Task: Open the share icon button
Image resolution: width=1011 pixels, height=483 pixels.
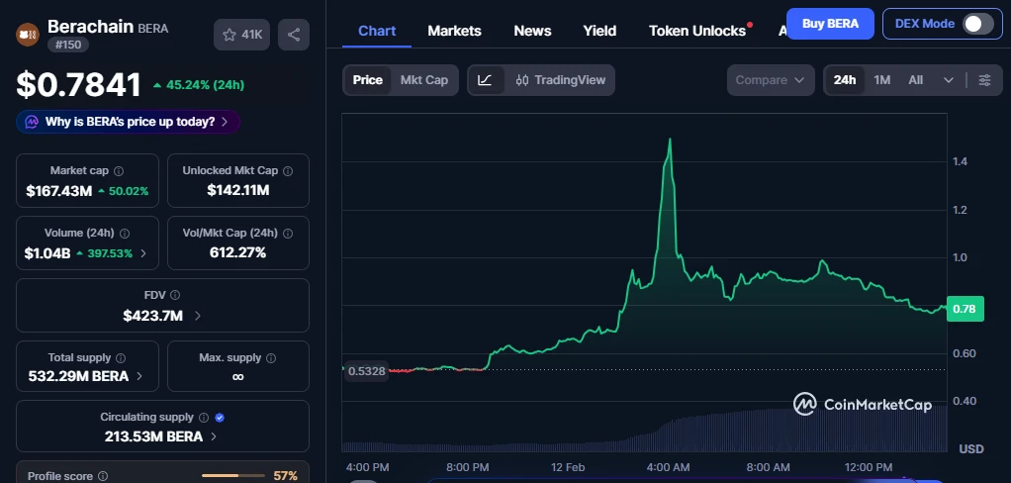Action: 294,35
